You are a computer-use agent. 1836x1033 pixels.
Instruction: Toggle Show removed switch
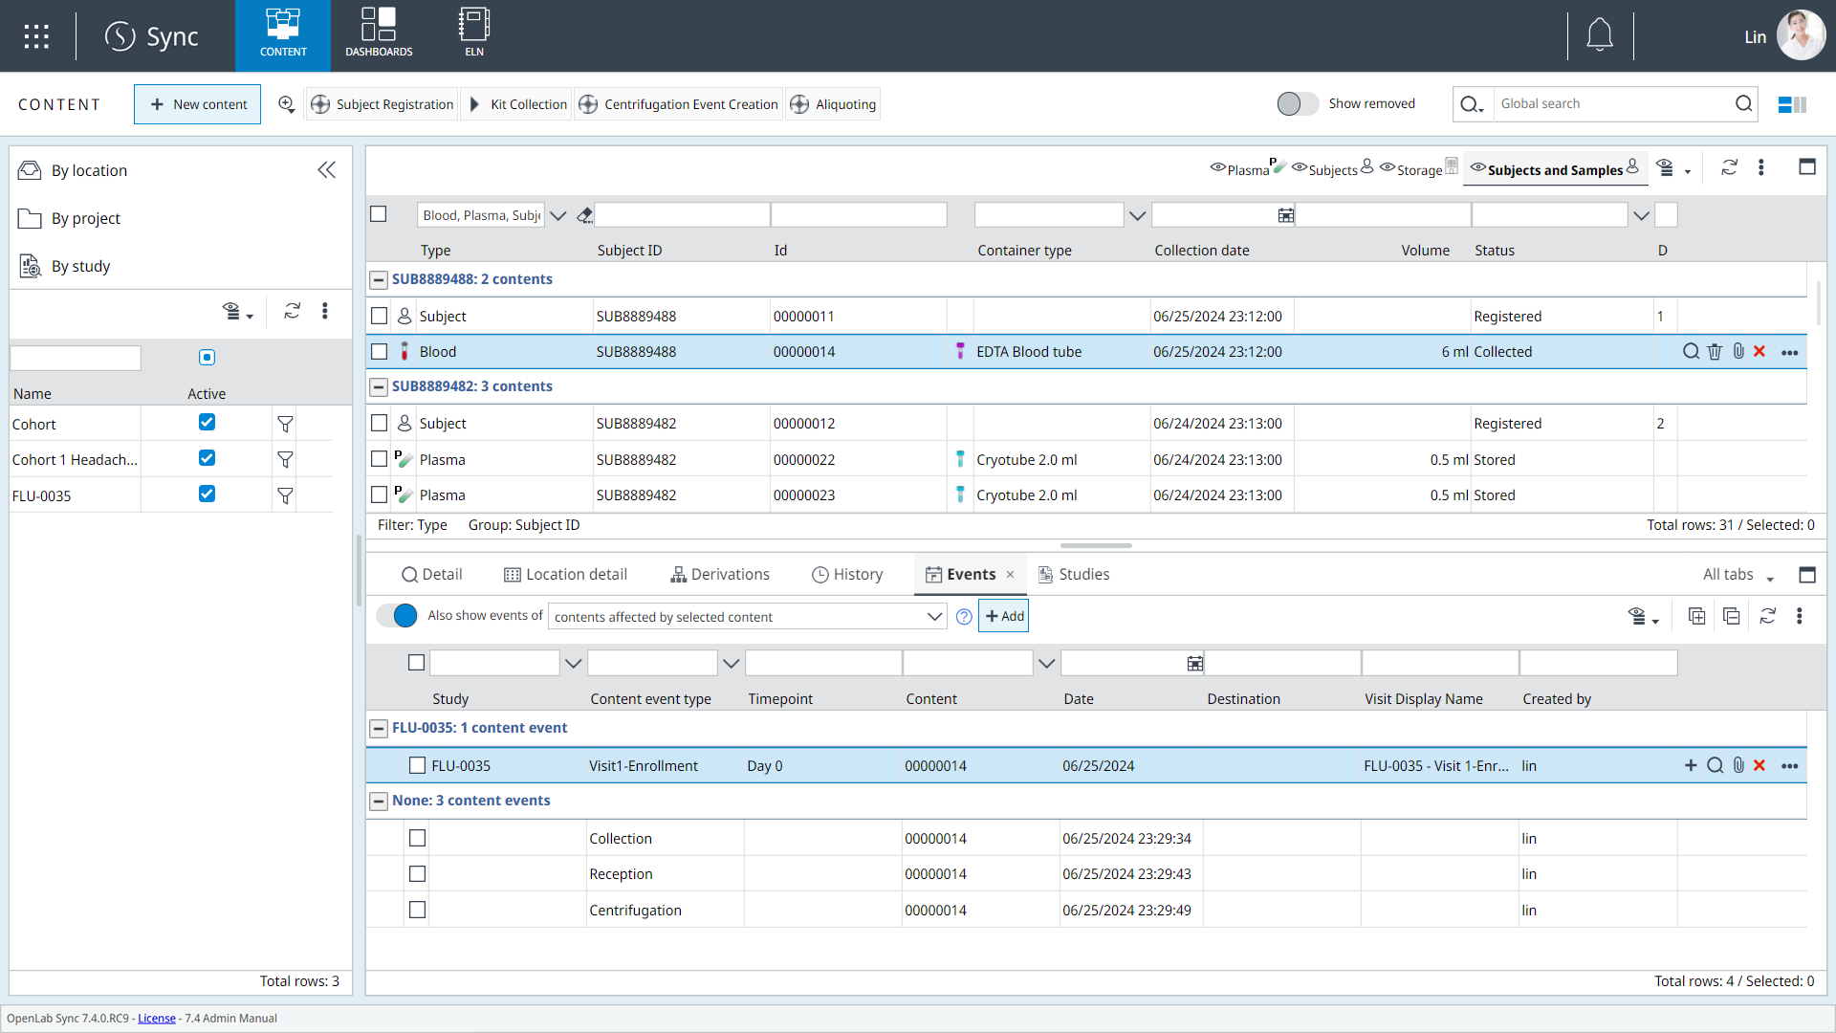[x=1298, y=104]
